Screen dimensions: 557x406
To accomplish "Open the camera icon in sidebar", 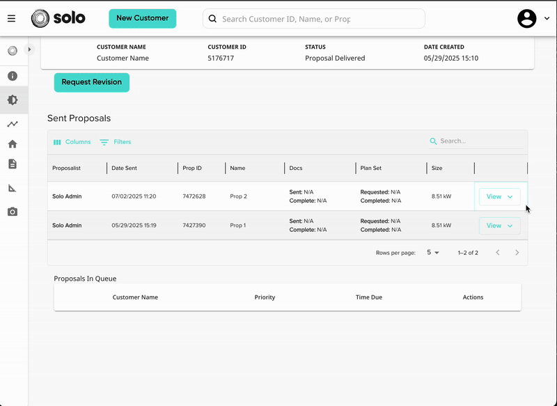I will (13, 212).
